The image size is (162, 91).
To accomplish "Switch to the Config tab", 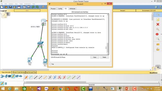I will click(x=60, y=9).
